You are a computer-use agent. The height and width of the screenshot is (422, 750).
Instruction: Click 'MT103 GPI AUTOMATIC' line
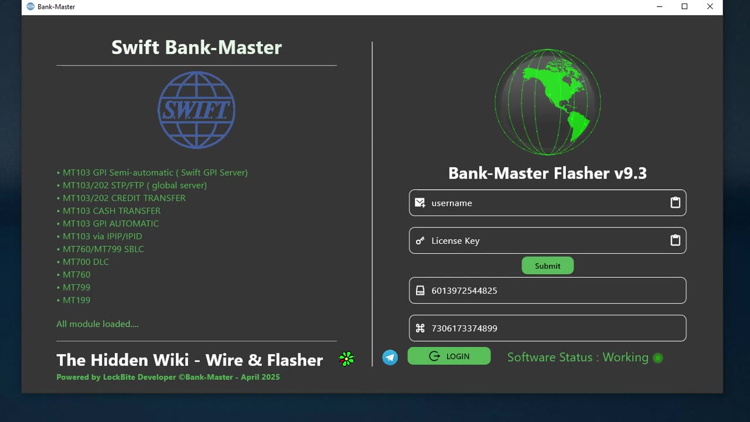(x=107, y=223)
